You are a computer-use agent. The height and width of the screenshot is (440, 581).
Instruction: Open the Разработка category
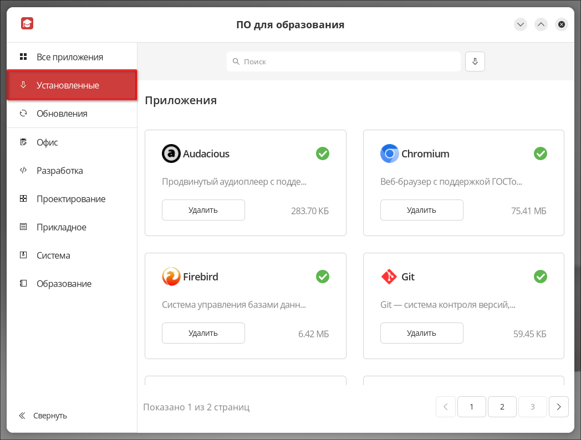coord(72,170)
